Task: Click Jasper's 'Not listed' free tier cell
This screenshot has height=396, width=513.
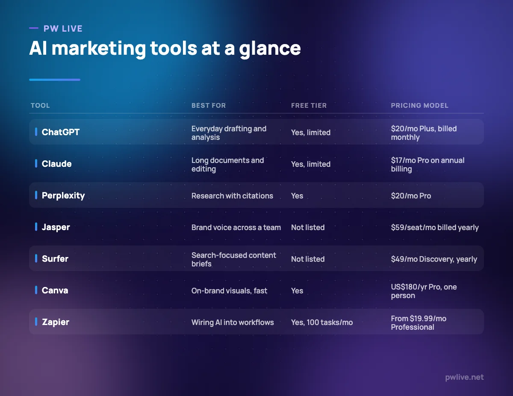Action: 308,228
